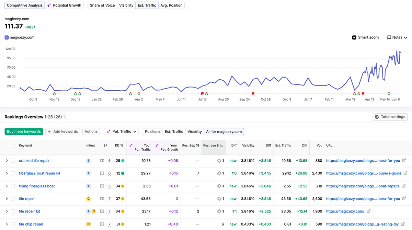Screen dimensions: 412x230
Task: Switch to Potential Growth tab
Action: pos(65,5)
